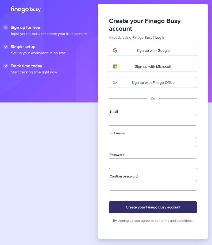Click the Track time today heading
The width and height of the screenshot is (212, 245).
click(26, 66)
